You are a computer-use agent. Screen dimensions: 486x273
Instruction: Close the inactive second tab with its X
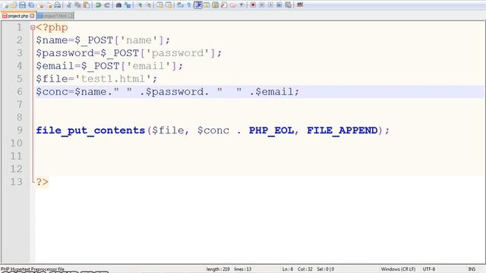point(70,15)
